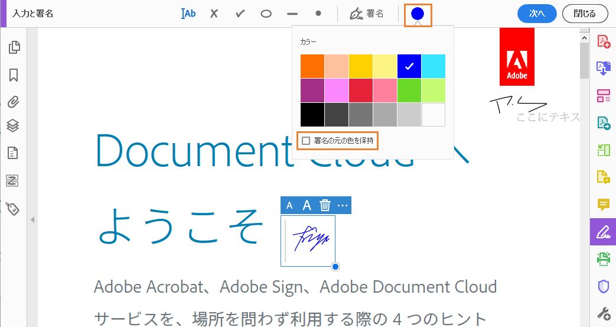Choose the lime green color swatch
The width and height of the screenshot is (616, 327).
tap(434, 90)
